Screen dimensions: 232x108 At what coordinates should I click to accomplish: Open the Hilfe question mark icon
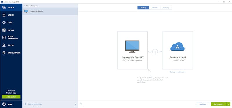point(4,104)
